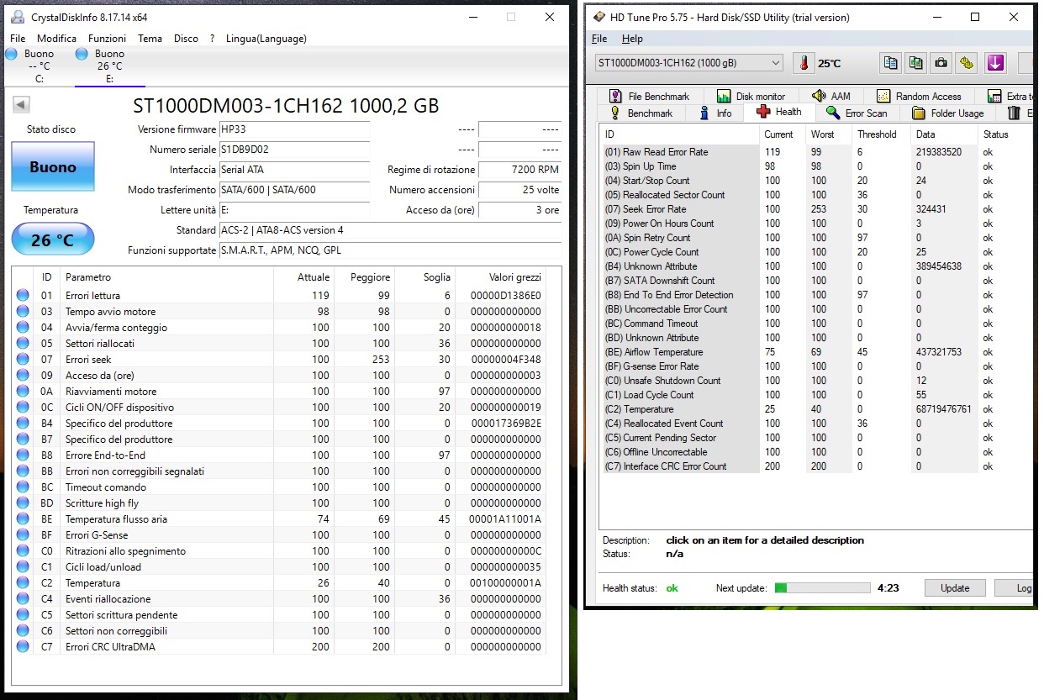1044x700 pixels.
Task: Click the green next update progress bar
Action: (821, 587)
